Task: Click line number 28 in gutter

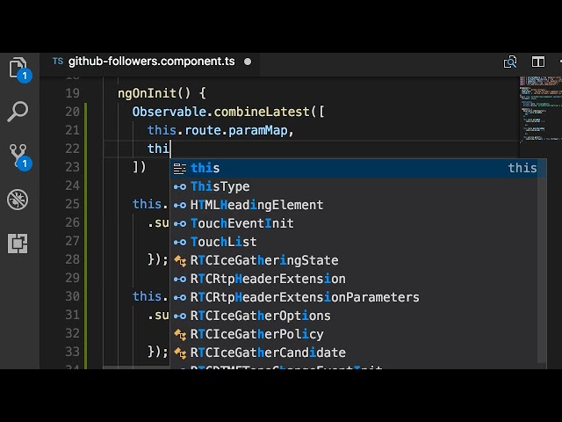Action: 72,259
